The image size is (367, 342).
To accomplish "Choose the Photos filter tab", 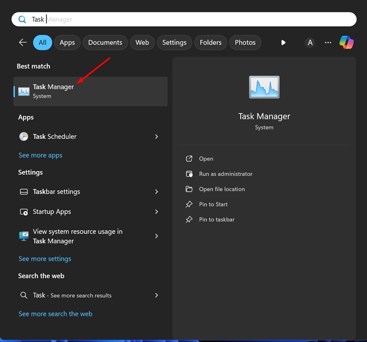I will pyautogui.click(x=245, y=42).
